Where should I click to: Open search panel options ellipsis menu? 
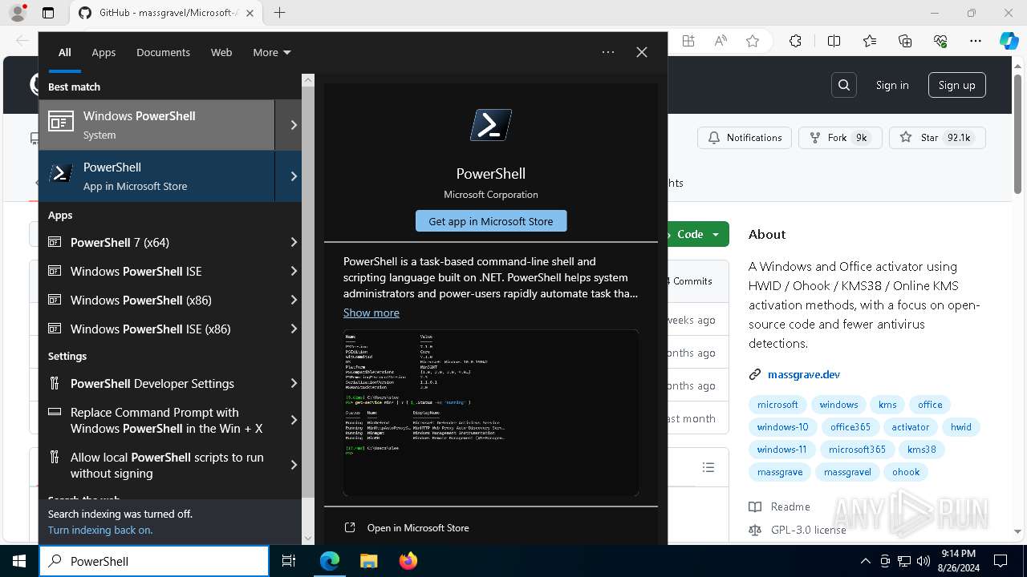608,52
